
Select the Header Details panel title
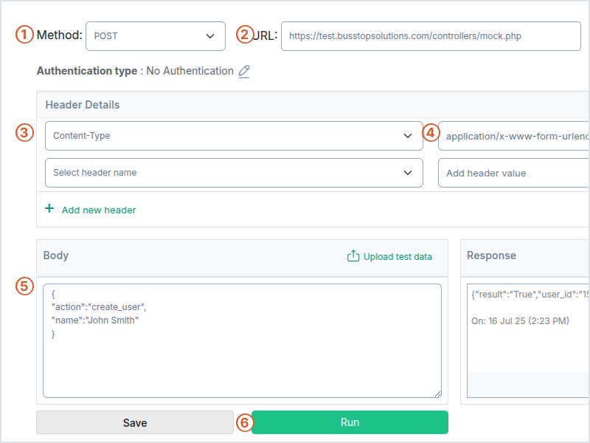(x=83, y=104)
